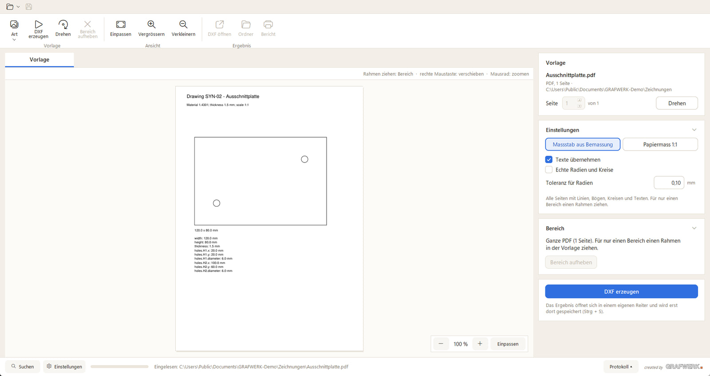Open Einstellungen from the status bar
The width and height of the screenshot is (710, 376).
(x=64, y=367)
